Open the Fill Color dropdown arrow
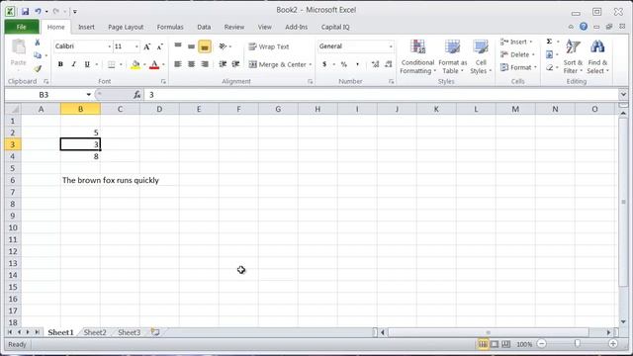Screen dimensions: 633x356 coord(144,64)
